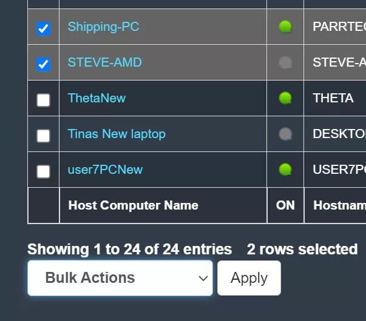Deselect the STEVE-AMD checkbox
Viewport: 366px width, 321px height.
43,64
